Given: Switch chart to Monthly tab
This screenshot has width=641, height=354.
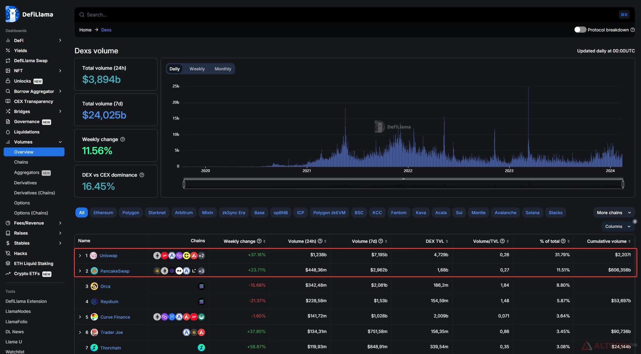Looking at the screenshot, I should (223, 69).
